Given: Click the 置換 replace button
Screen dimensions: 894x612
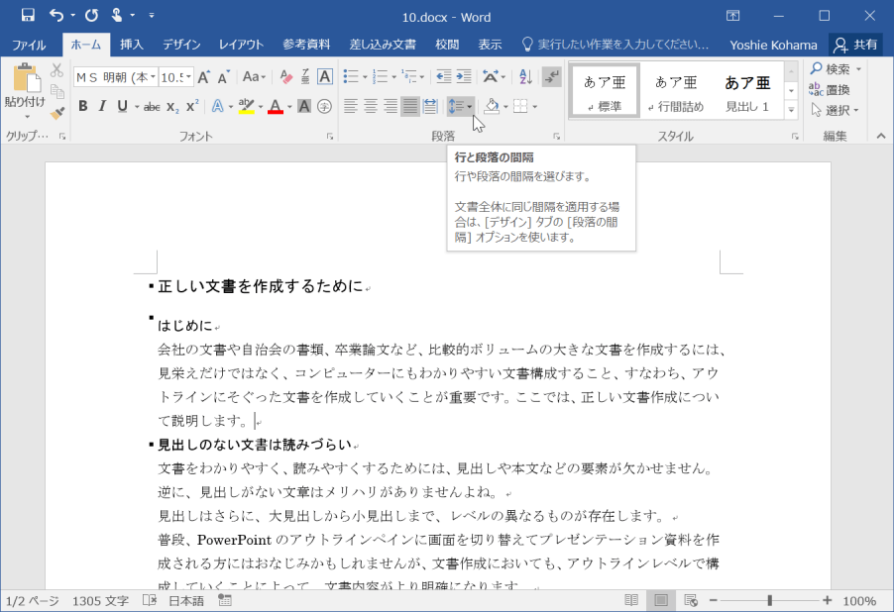Looking at the screenshot, I should 830,89.
